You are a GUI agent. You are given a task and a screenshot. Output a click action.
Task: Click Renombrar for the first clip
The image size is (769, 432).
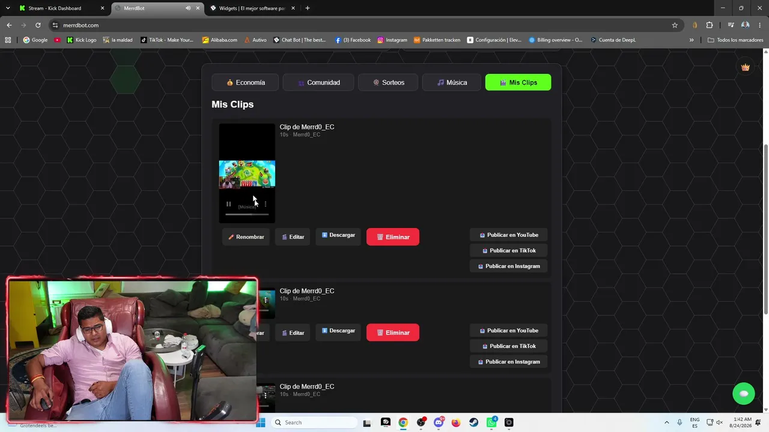[246, 237]
